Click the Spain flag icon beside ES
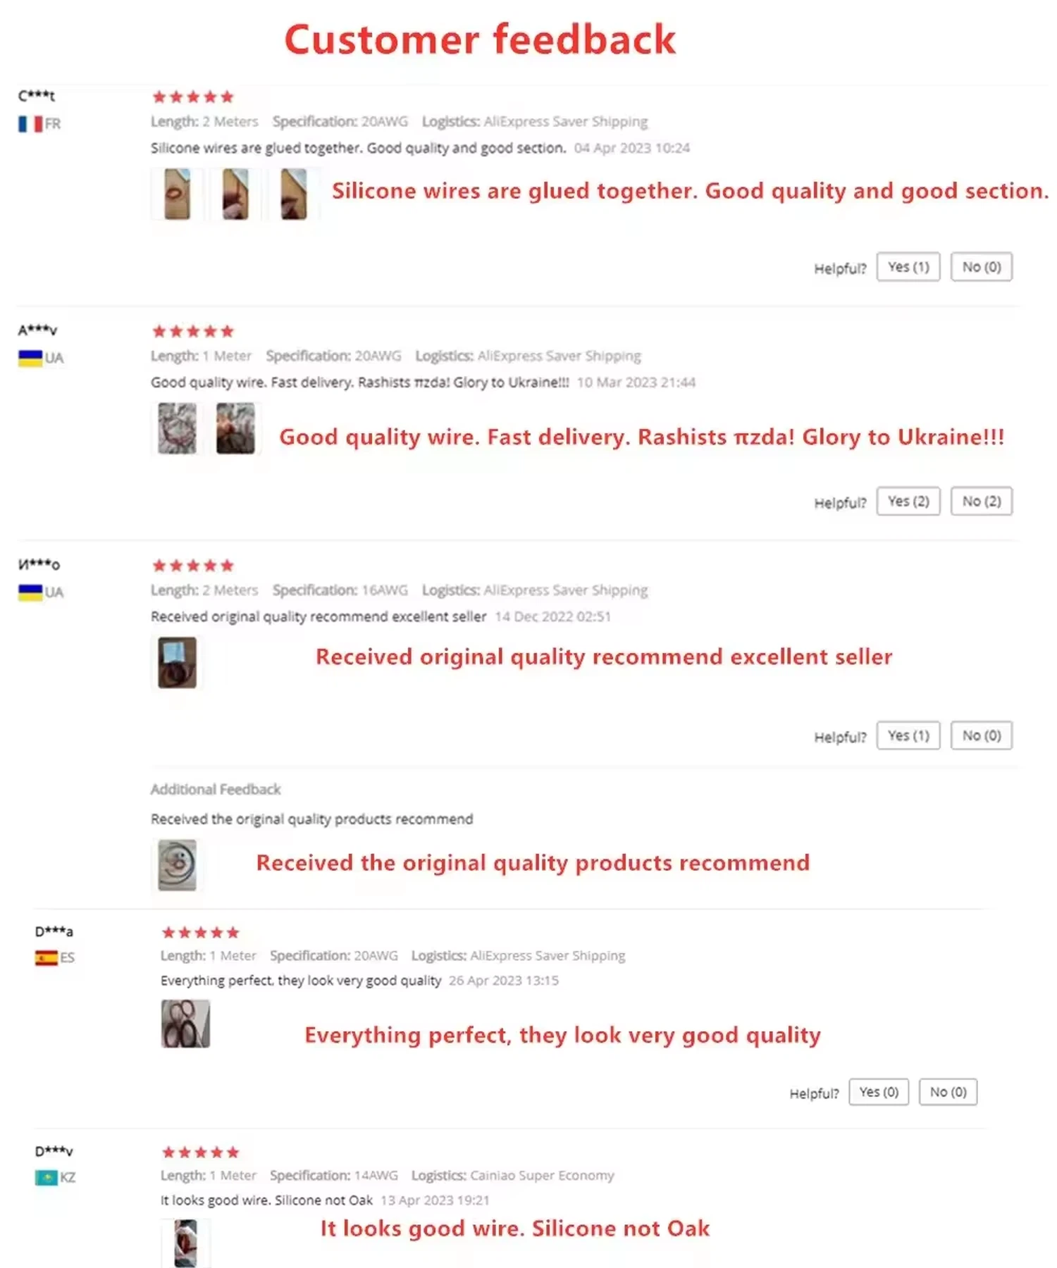Viewport: 1057px width, 1268px height. point(47,958)
